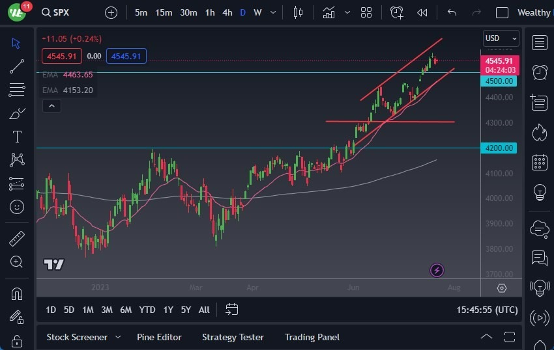Switch to the 30m interval
554x350 pixels.
[x=188, y=13]
